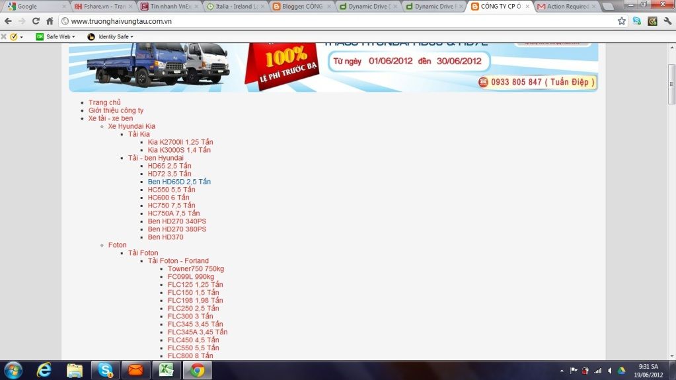Click the browser reload button
The height and width of the screenshot is (380, 676).
pos(36,21)
